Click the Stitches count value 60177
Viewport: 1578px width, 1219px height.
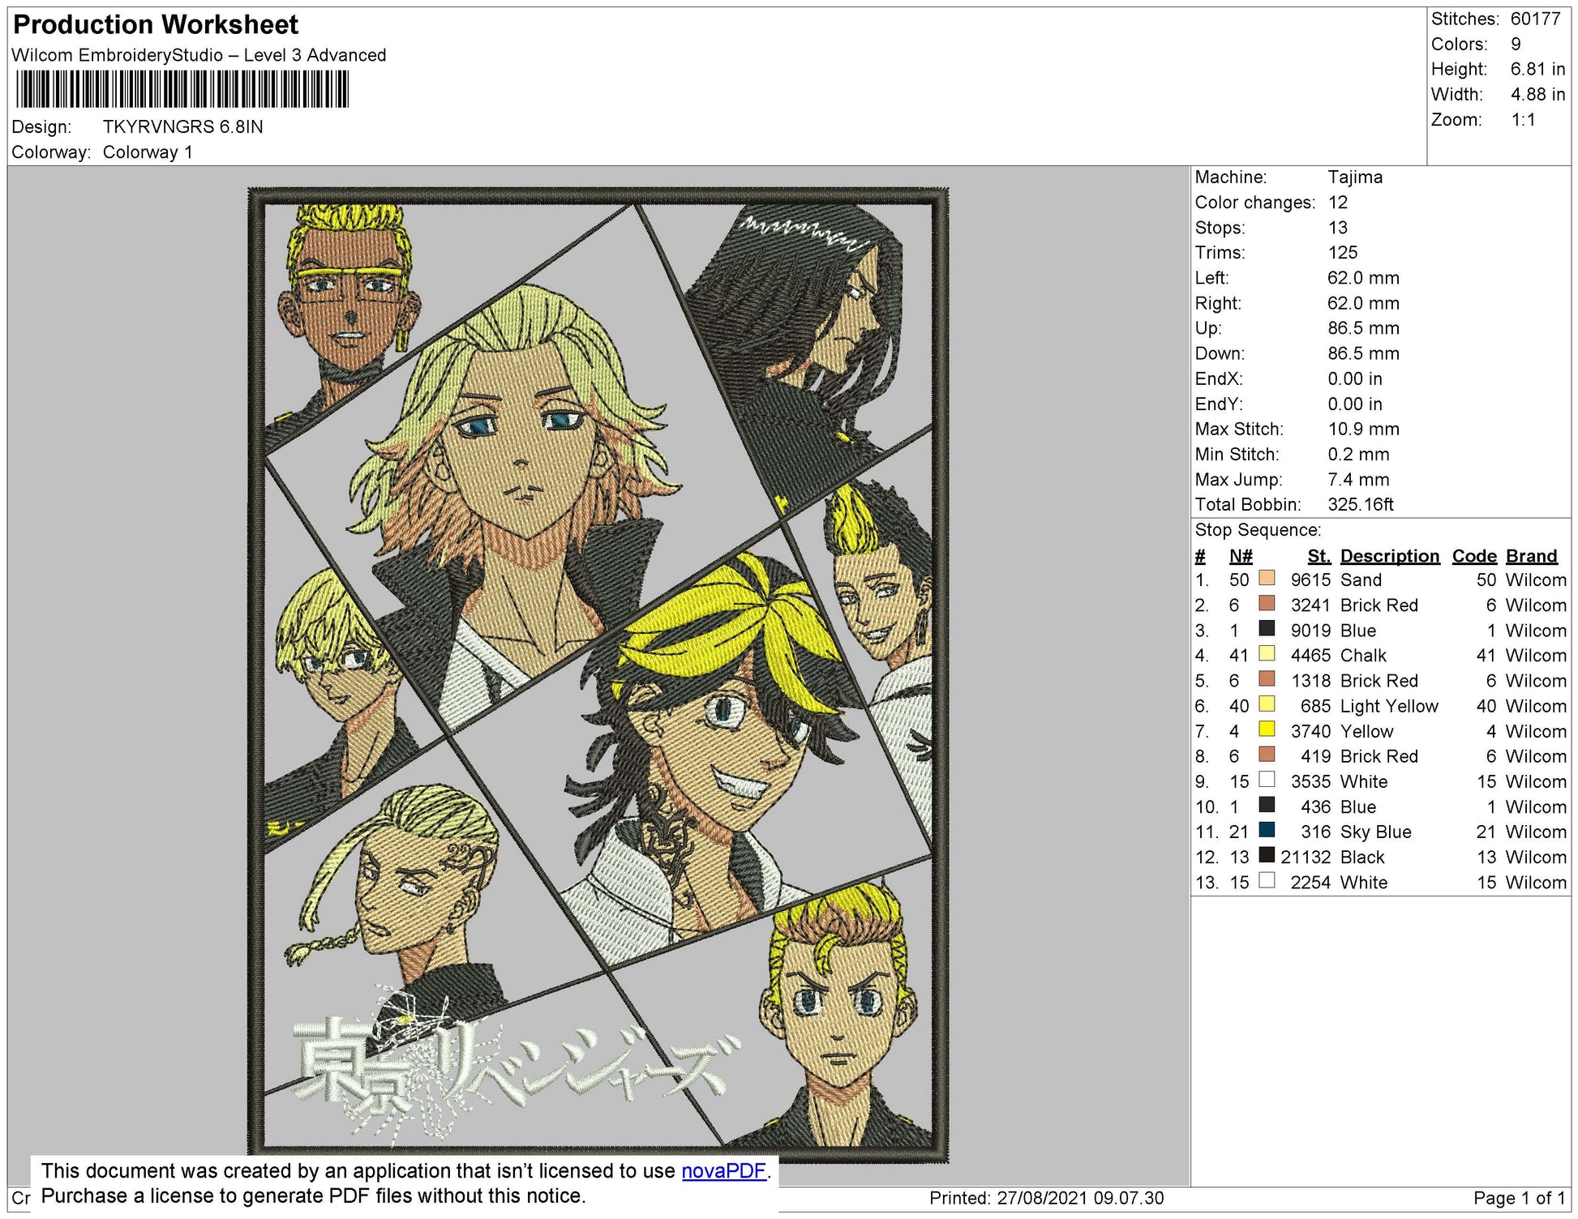coord(1535,19)
